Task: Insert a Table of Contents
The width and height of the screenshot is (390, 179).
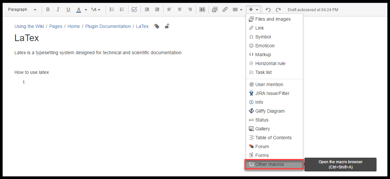Action: click(x=274, y=138)
